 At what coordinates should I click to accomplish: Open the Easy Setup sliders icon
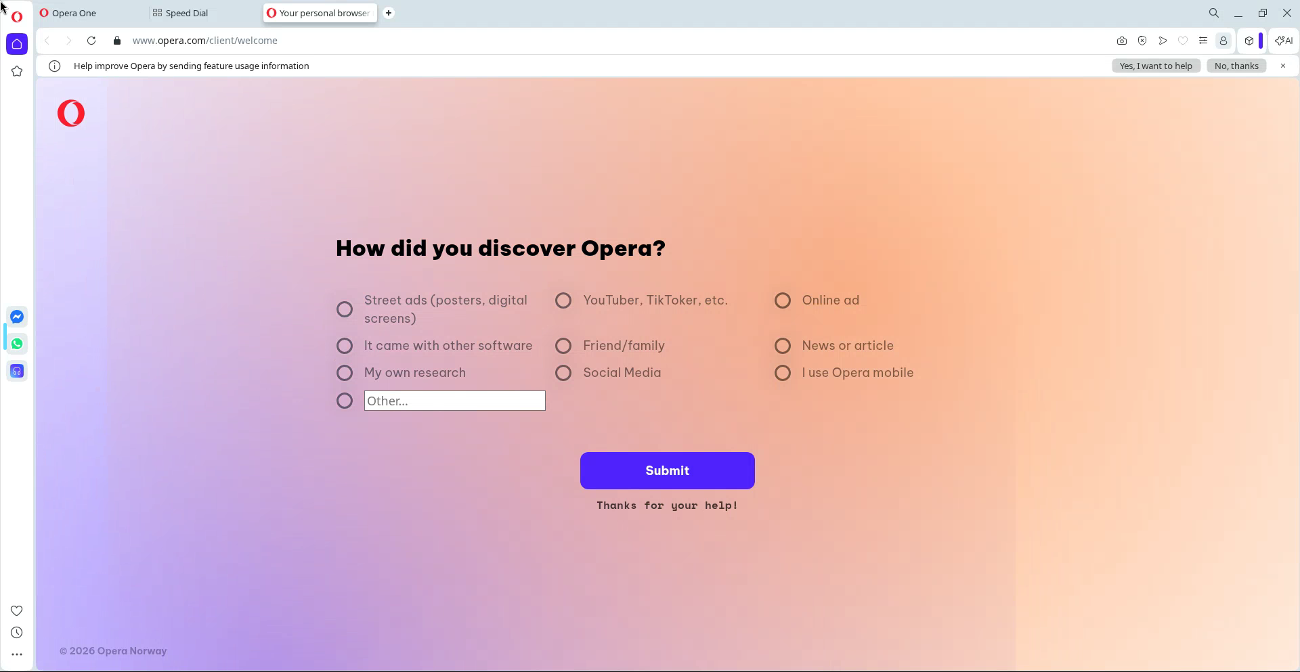pos(1203,41)
